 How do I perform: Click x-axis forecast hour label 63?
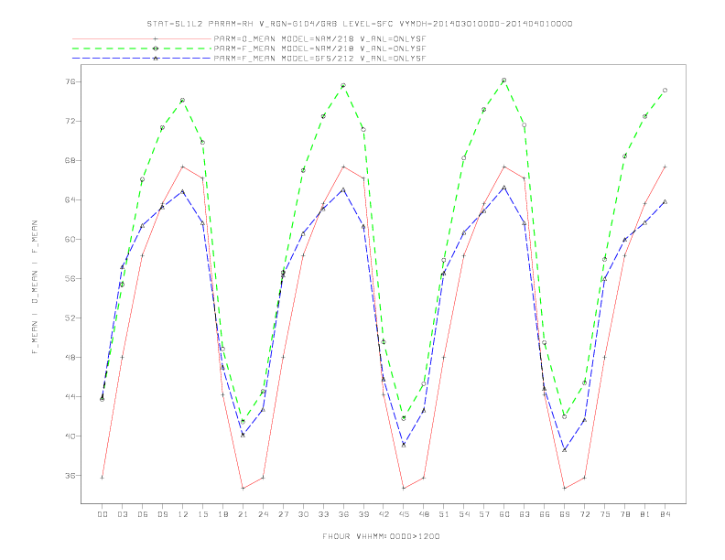[x=525, y=514]
